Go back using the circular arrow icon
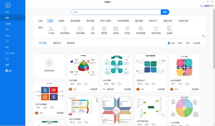This screenshot has width=215, height=126. [8, 5]
